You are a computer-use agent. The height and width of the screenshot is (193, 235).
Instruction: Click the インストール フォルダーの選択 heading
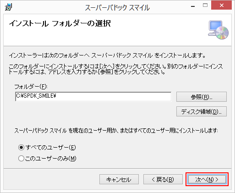tap(60, 23)
